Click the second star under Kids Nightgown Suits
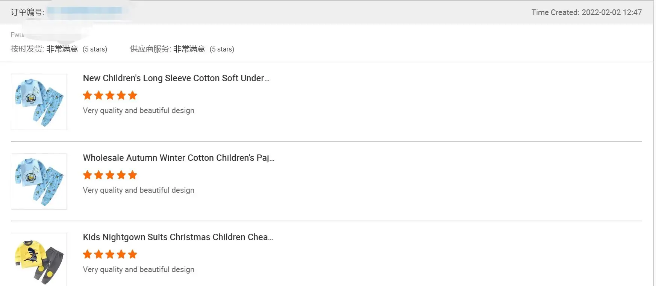656x286 pixels. (x=99, y=254)
